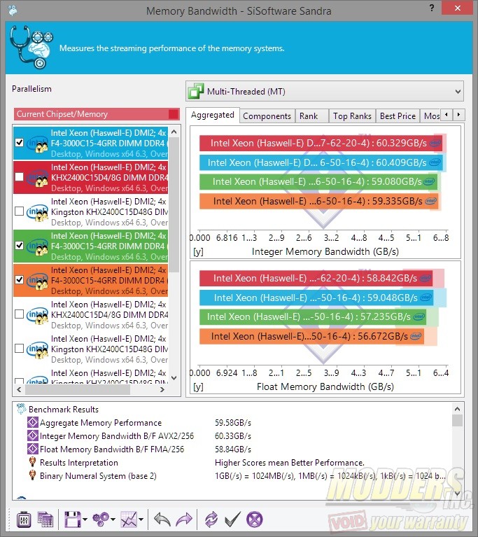The height and width of the screenshot is (537, 478).
Task: Click the Benchmark Results pane scroll-up arrow
Action: tap(457, 409)
